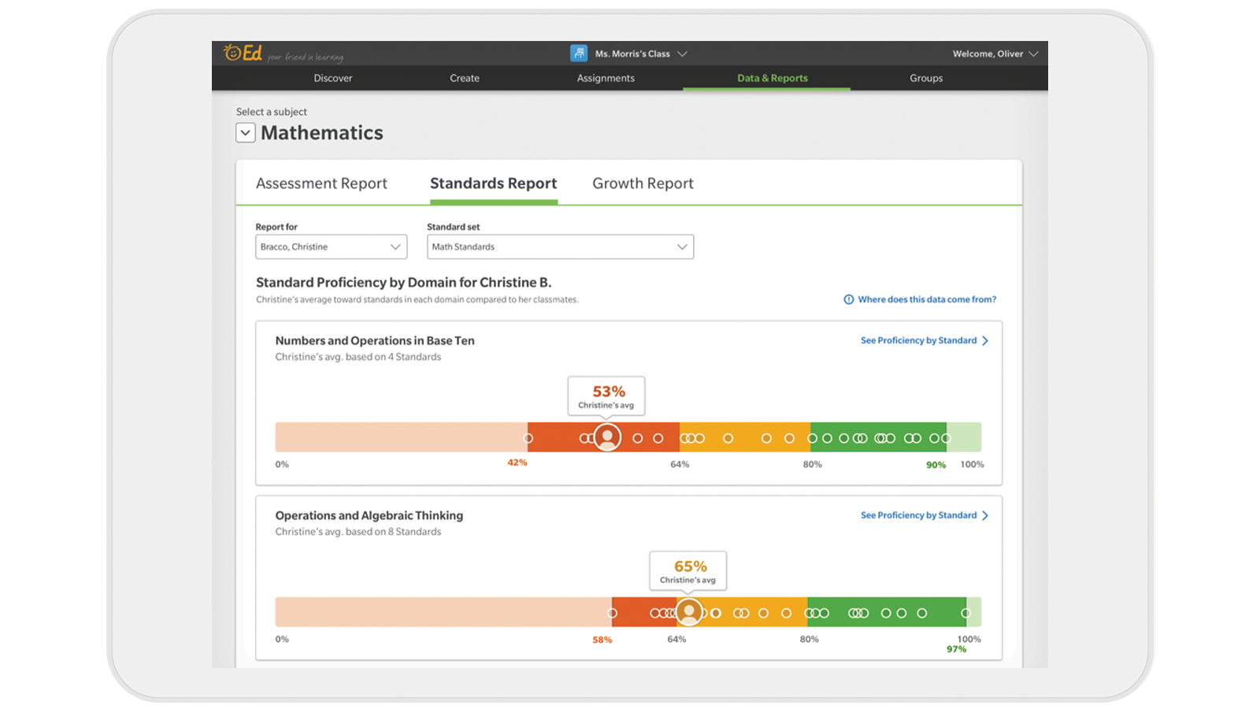Open the Assignments section
Screen dimensions: 1260x709
pyautogui.click(x=606, y=78)
